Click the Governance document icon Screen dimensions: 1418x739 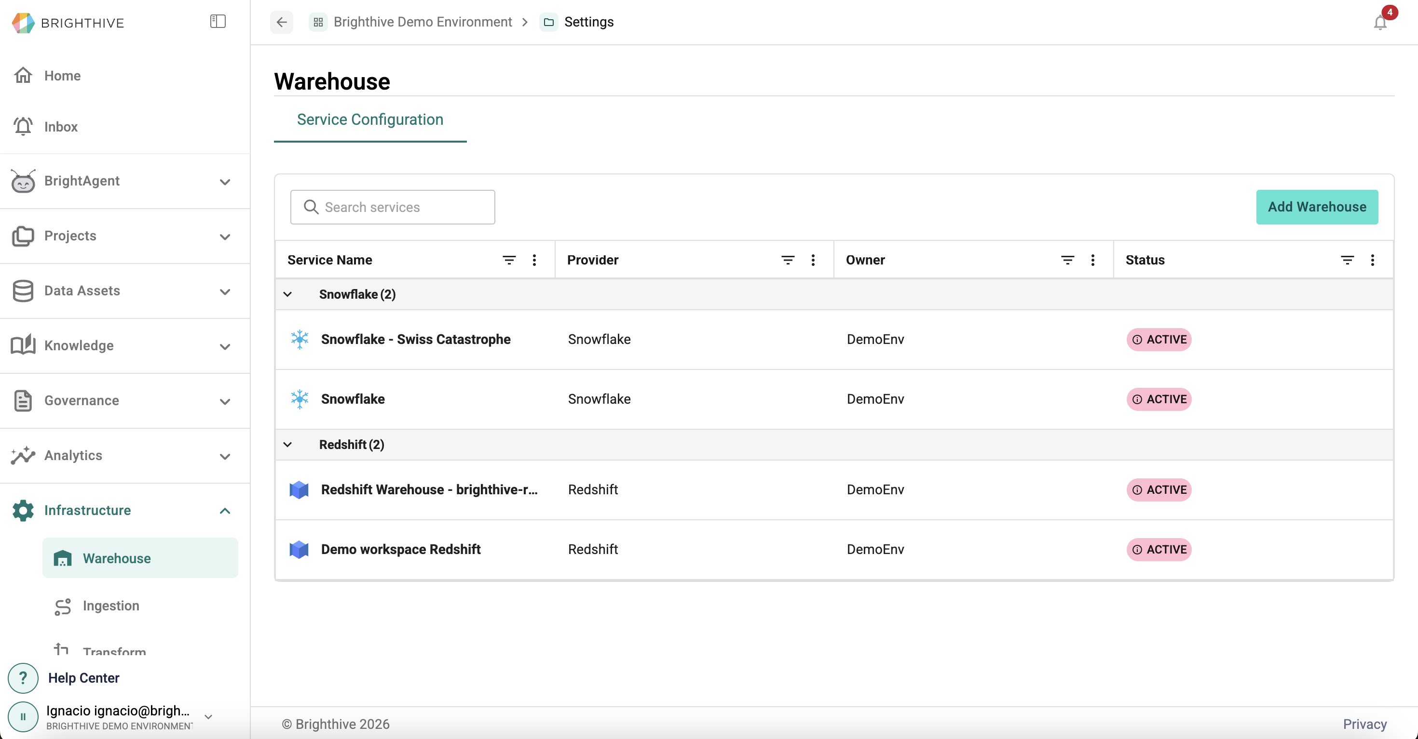click(x=23, y=400)
